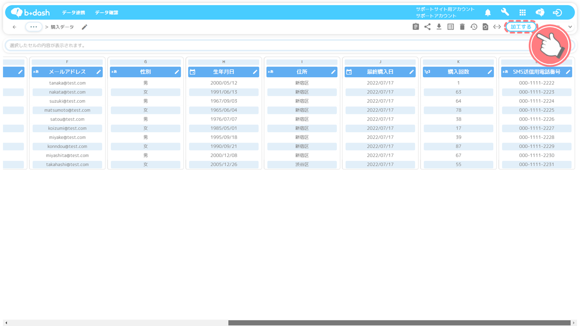
Task: Edit the 性別 column pencil
Action: tap(177, 72)
